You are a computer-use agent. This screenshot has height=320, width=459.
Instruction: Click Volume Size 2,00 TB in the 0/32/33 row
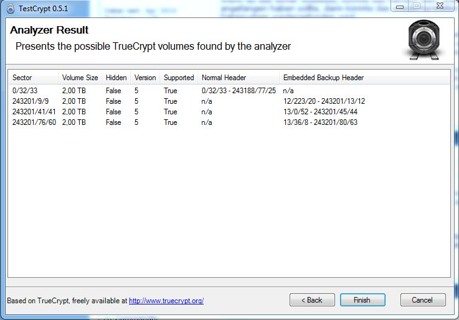pyautogui.click(x=73, y=91)
